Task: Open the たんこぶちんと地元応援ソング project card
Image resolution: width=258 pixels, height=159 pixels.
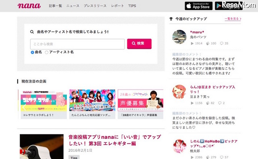Action: [92, 104]
